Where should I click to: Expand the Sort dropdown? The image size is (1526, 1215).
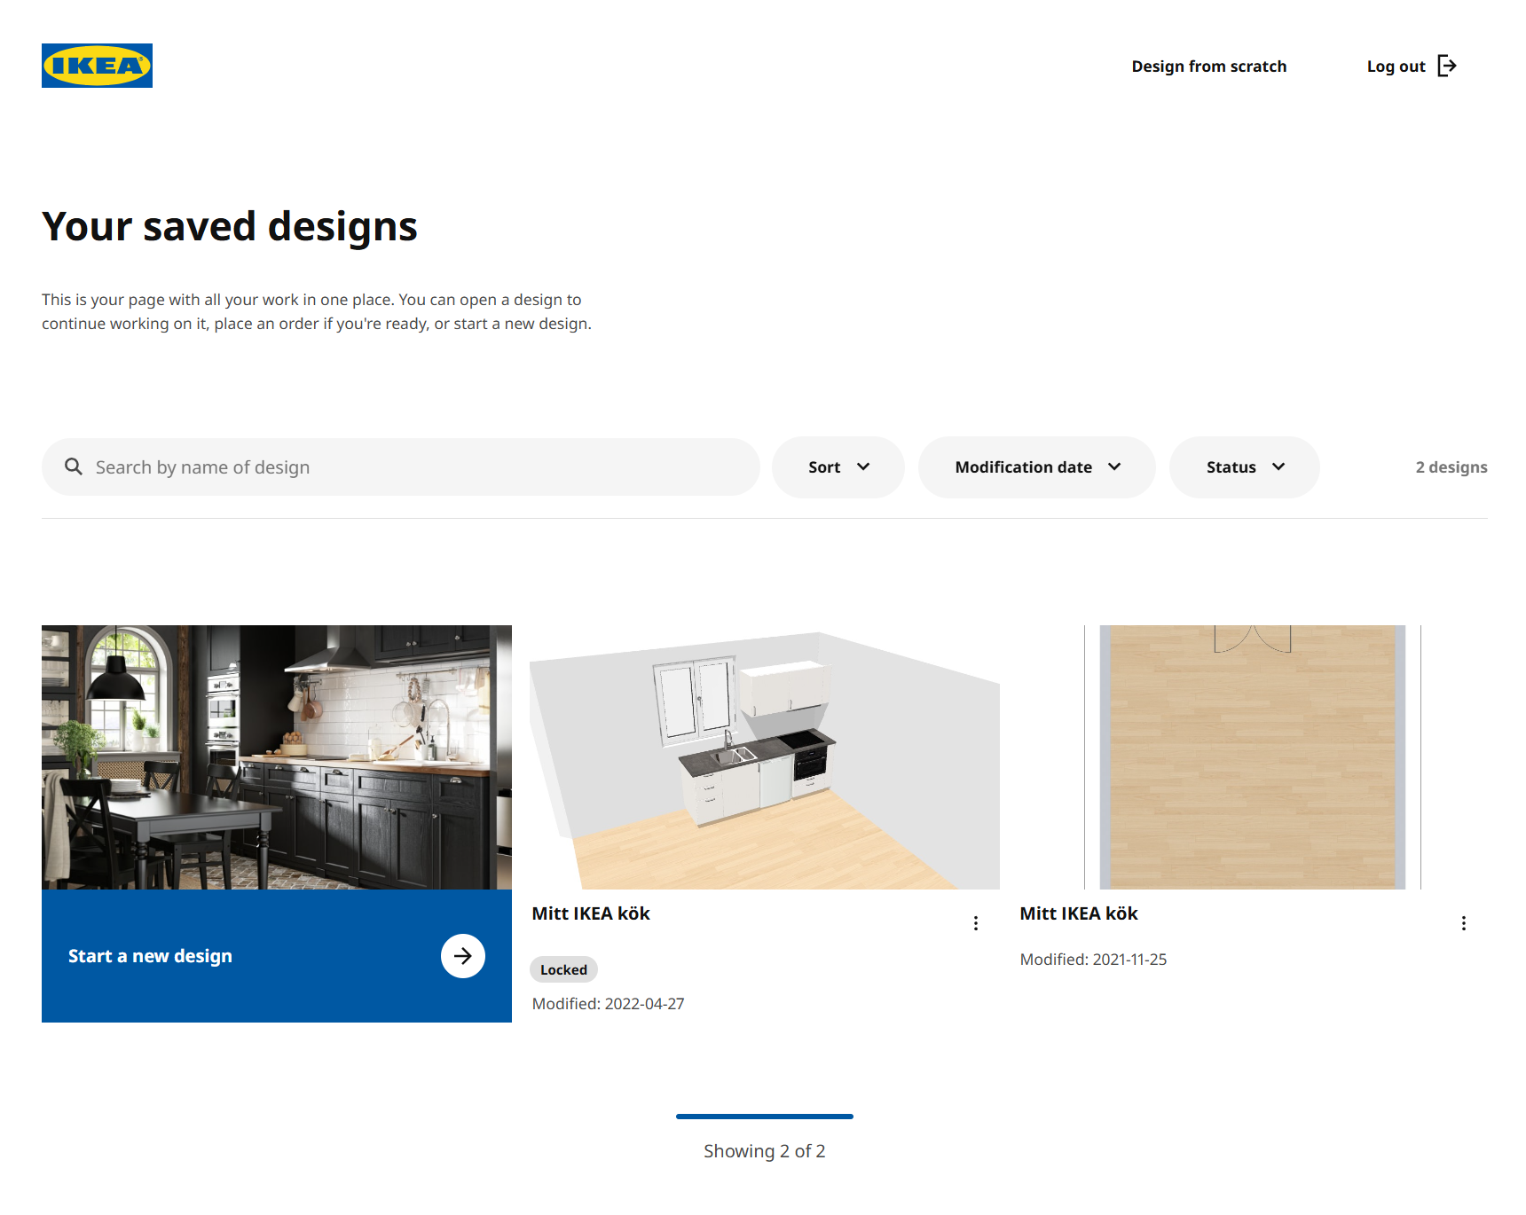(x=838, y=467)
